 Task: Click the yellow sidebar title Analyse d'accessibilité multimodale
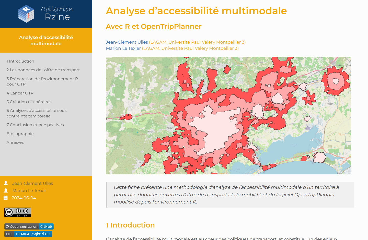[x=46, y=40]
